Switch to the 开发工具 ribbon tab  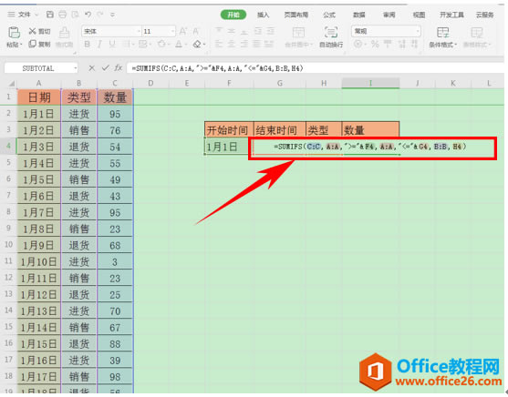point(451,15)
